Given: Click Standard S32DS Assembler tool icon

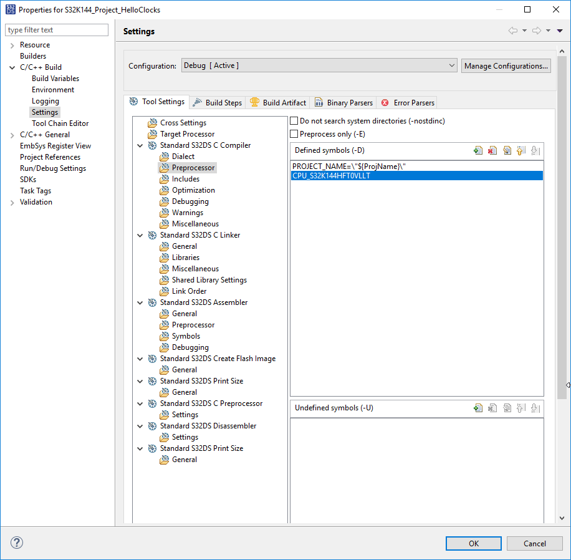Looking at the screenshot, I should pyautogui.click(x=153, y=302).
